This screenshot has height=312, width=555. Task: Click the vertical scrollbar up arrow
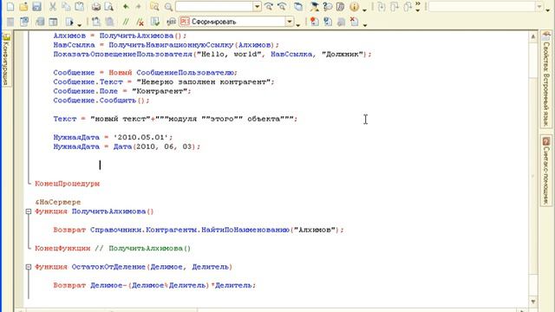pos(533,36)
